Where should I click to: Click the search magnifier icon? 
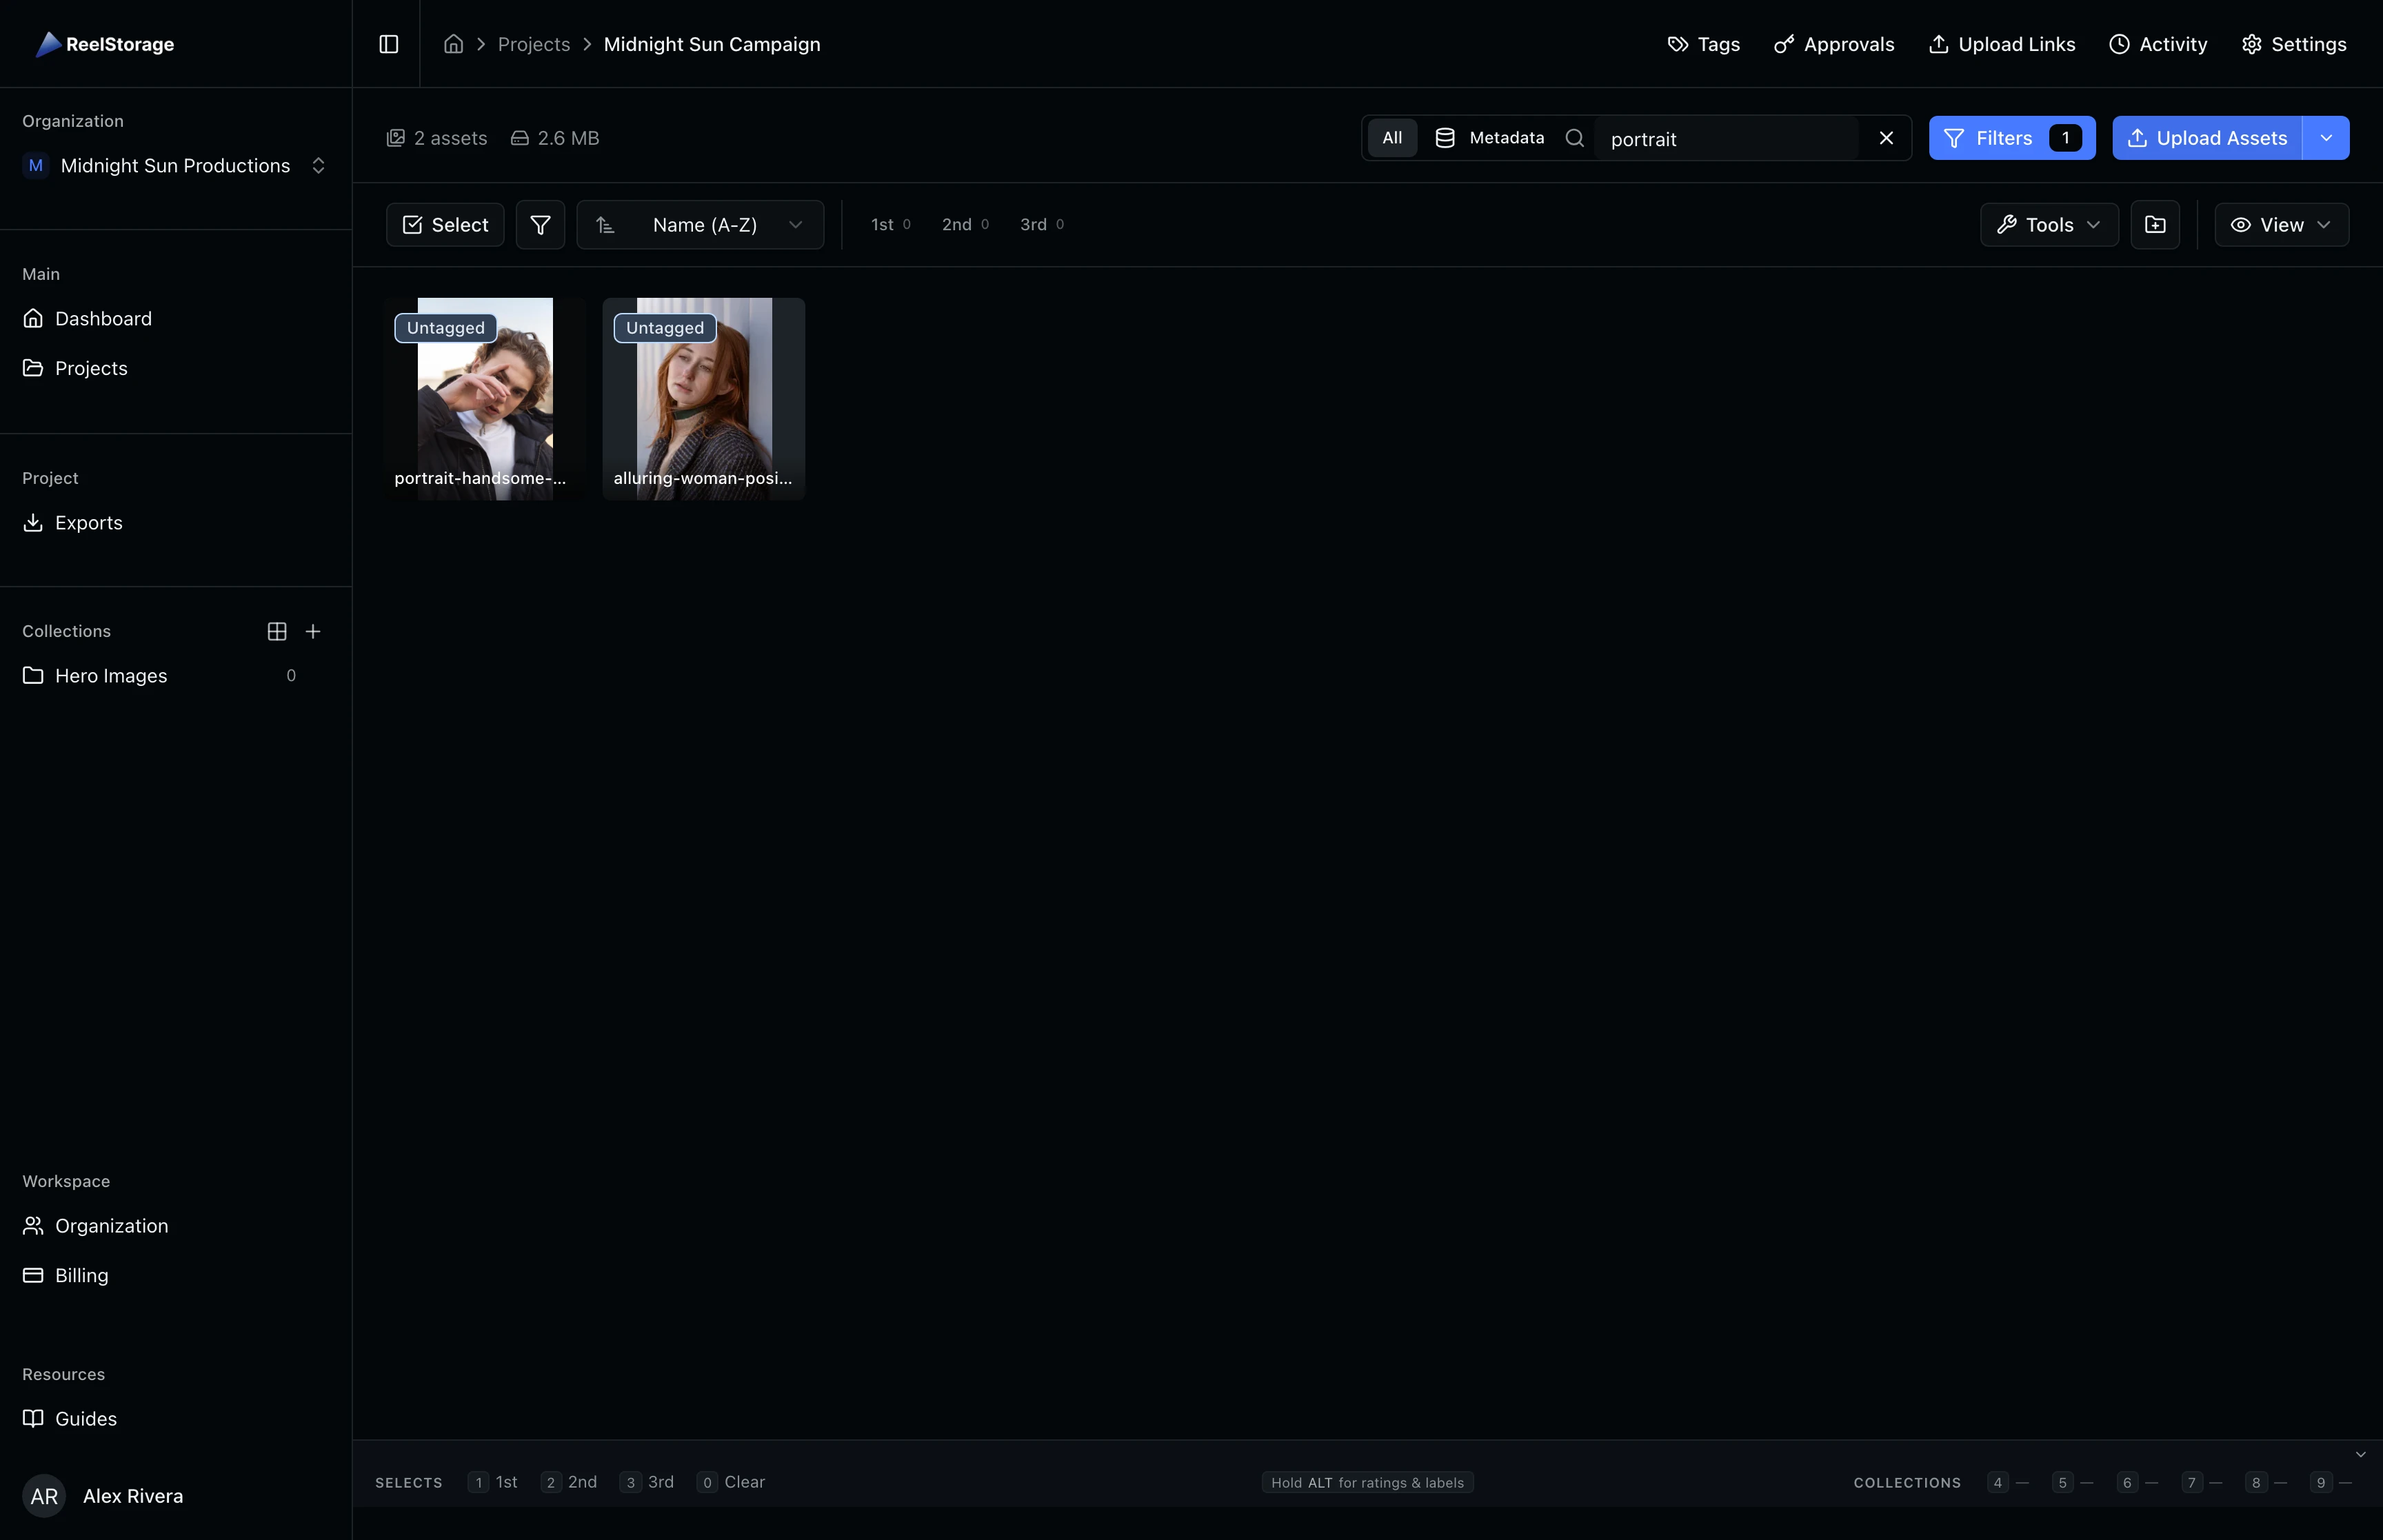[x=1576, y=138]
